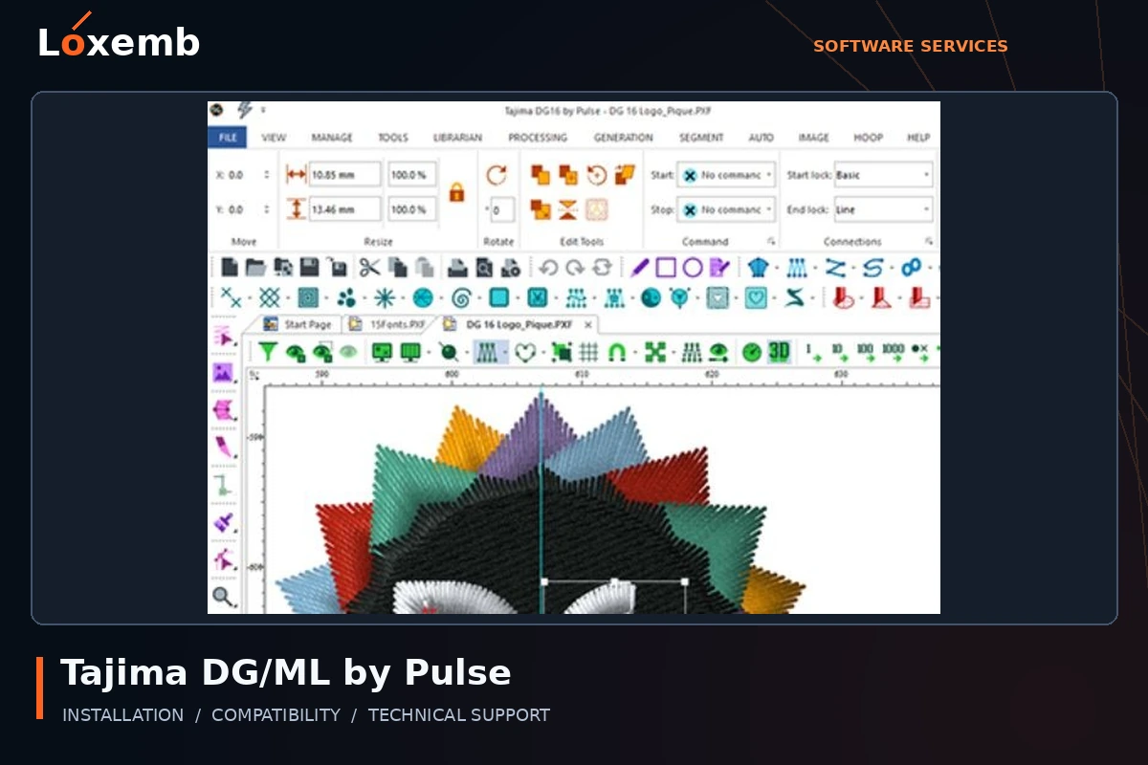This screenshot has height=765, width=1148.
Task: Select the teal cross-stitch X tool
Action: pyautogui.click(x=231, y=297)
